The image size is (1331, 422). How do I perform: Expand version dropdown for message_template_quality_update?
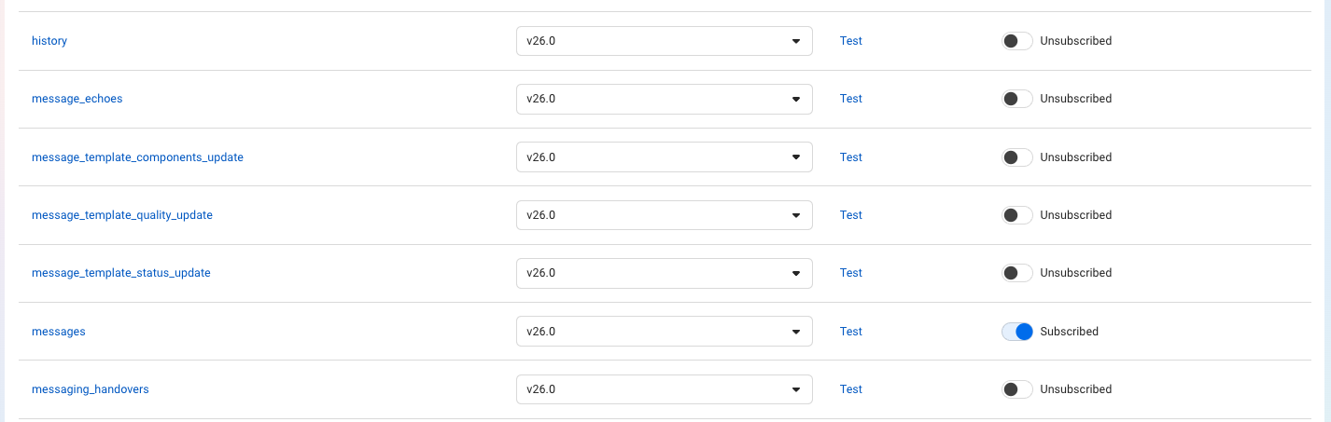click(x=665, y=215)
